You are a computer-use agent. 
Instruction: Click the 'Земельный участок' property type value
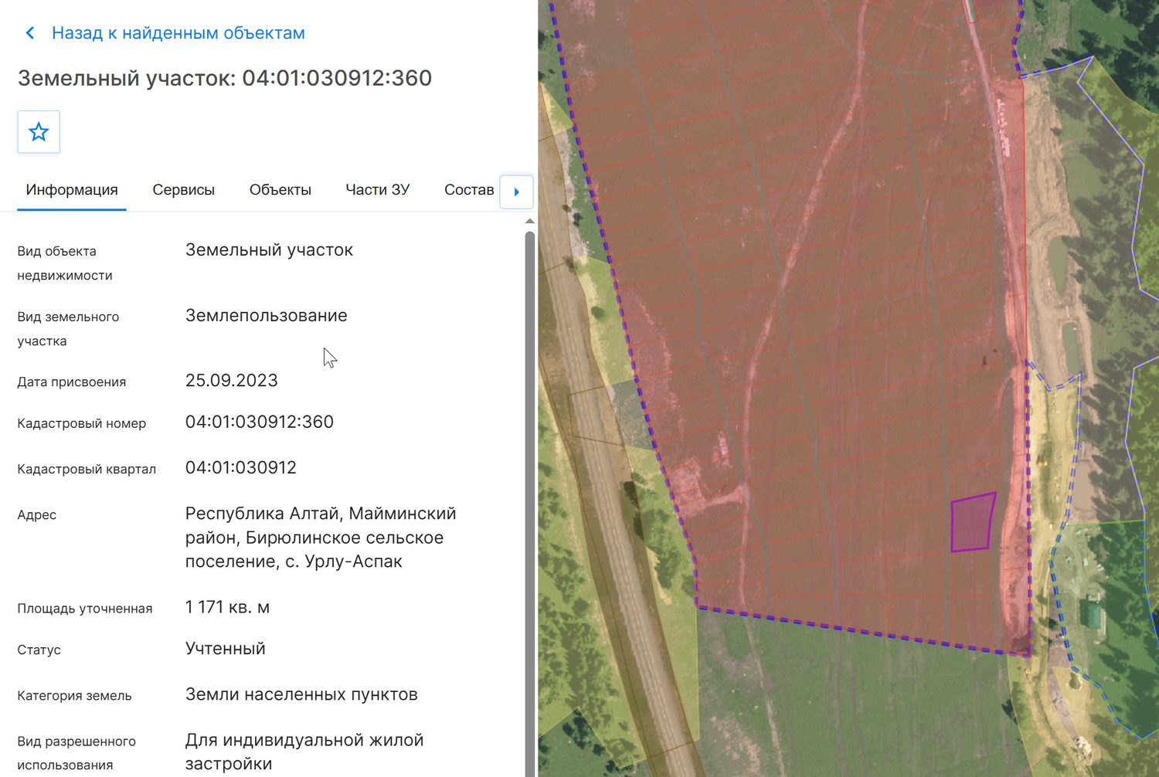(x=269, y=249)
